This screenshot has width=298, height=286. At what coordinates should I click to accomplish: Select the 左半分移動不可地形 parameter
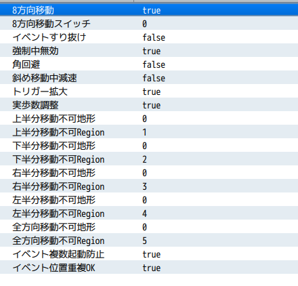(54, 200)
